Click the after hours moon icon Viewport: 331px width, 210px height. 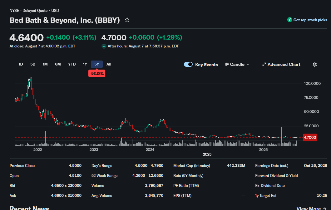point(104,46)
